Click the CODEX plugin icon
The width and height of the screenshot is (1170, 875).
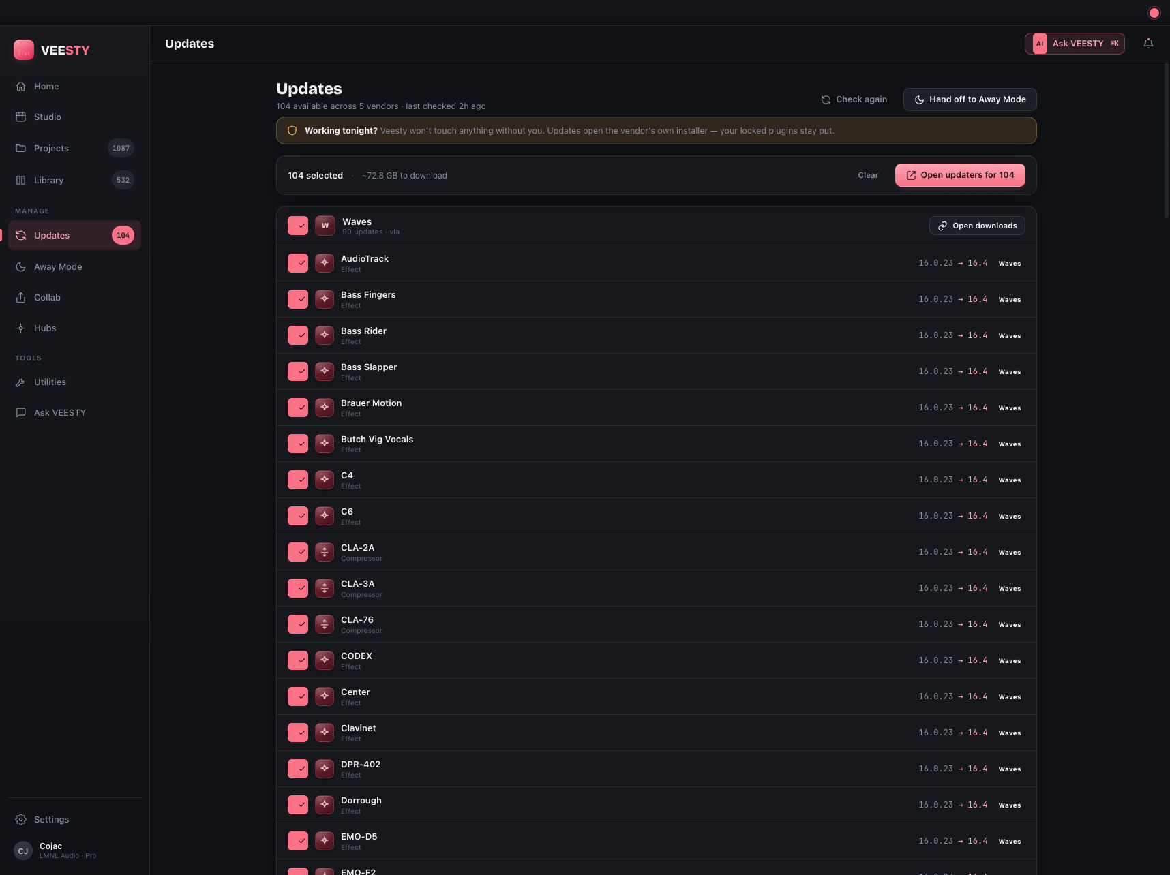click(x=325, y=660)
